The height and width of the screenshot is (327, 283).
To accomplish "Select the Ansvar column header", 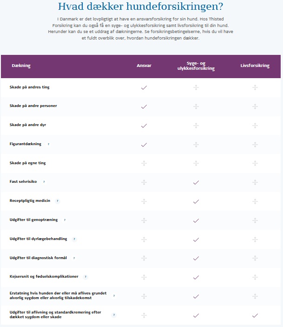I will coord(144,66).
